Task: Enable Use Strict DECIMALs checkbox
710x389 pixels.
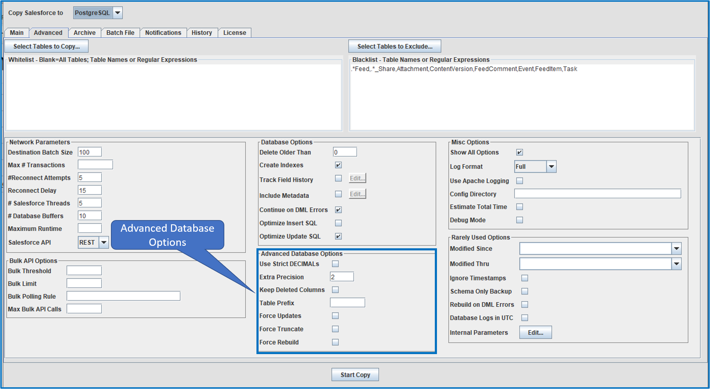Action: [x=335, y=264]
